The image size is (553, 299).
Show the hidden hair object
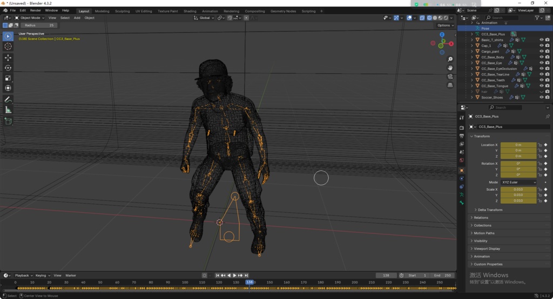click(541, 92)
